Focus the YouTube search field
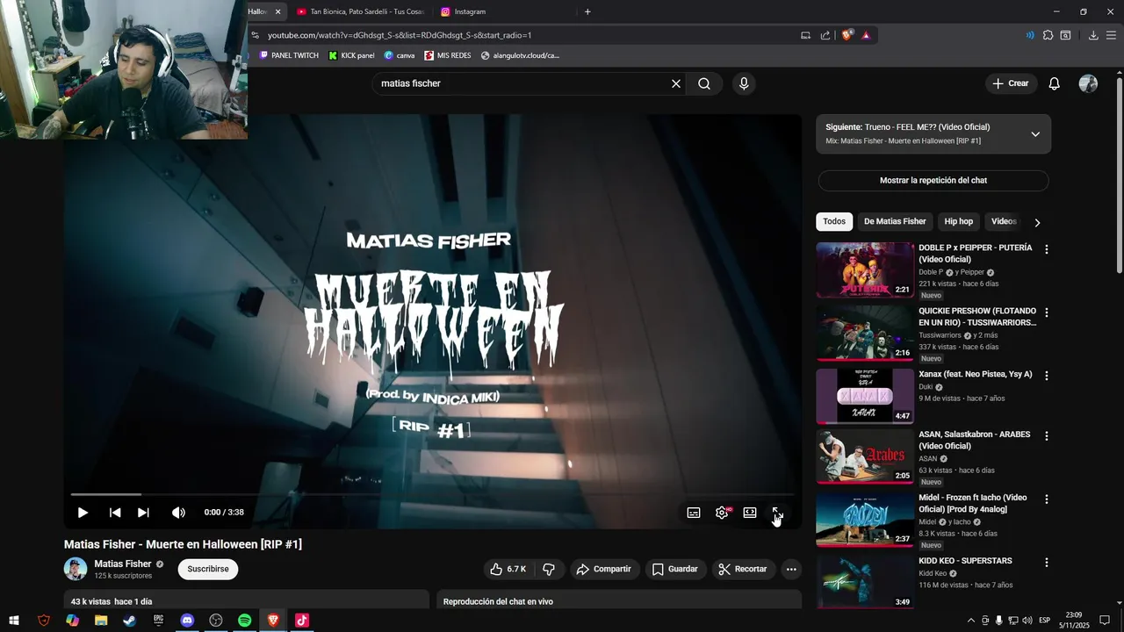 click(522, 83)
